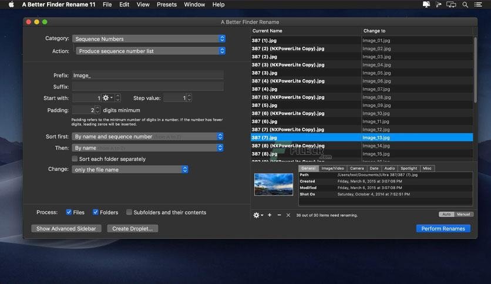Select file row 387 (3).jpg

[362, 73]
